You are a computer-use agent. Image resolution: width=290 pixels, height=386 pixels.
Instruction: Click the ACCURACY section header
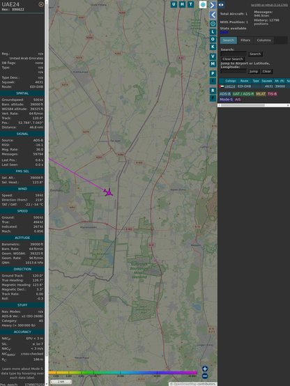coord(22,332)
